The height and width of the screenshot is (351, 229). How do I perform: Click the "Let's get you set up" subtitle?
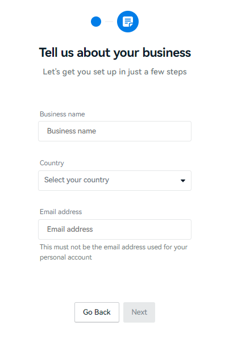(x=115, y=72)
